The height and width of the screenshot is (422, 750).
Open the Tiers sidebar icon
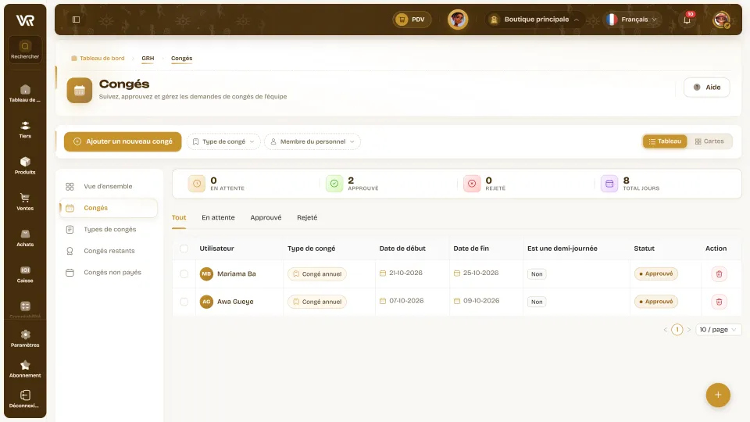pos(25,126)
